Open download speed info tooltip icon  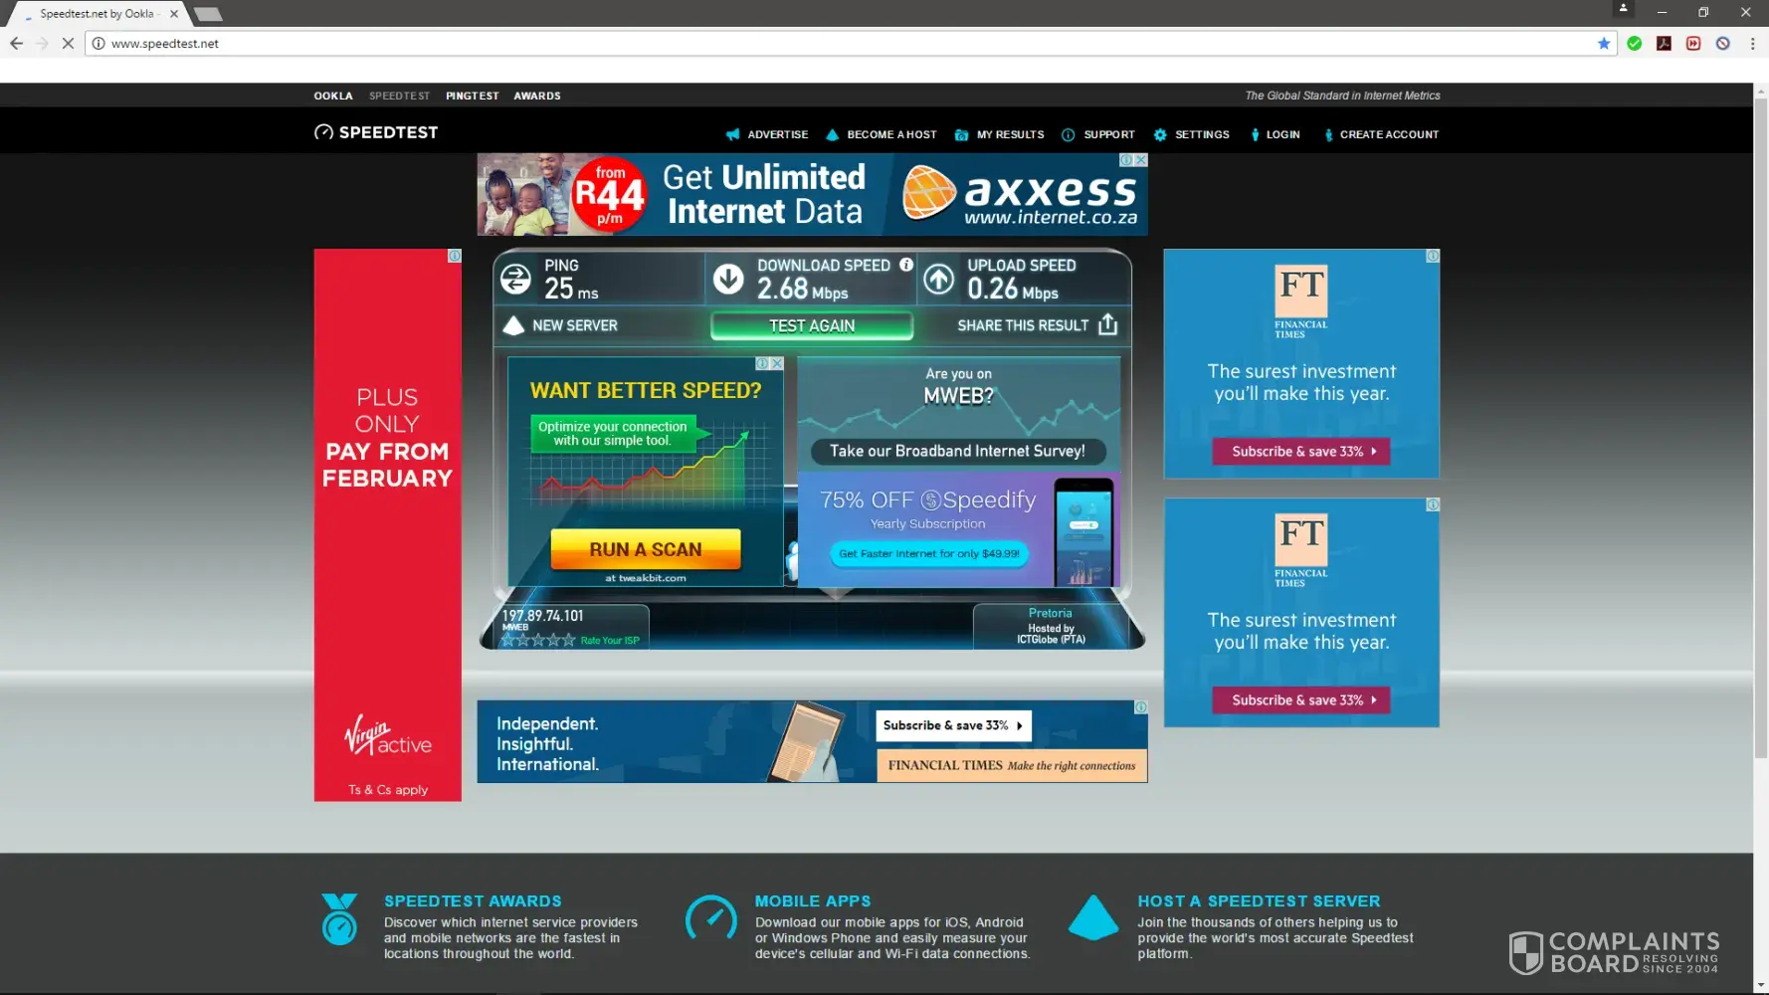click(906, 265)
